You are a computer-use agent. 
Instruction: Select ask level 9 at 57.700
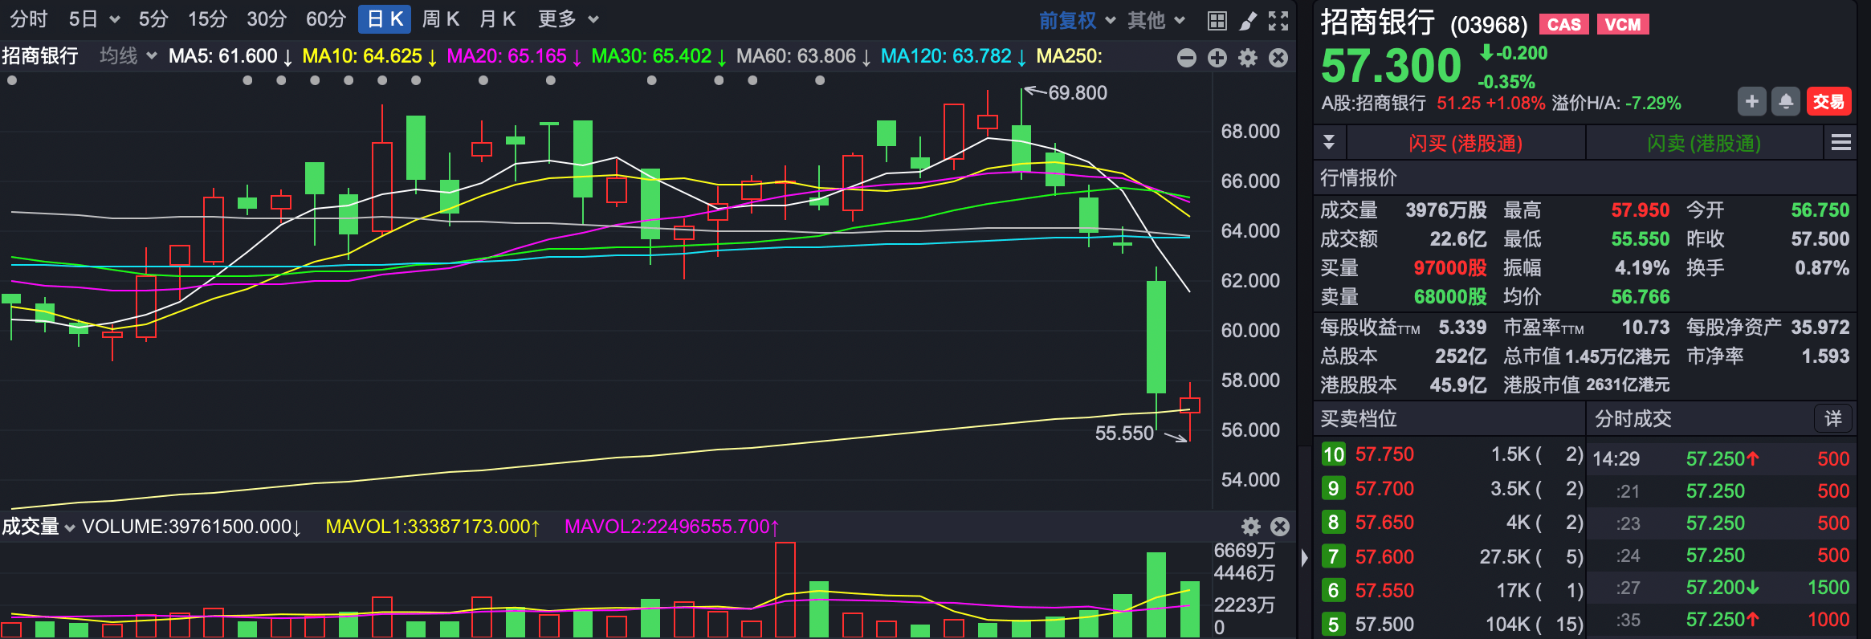pyautogui.click(x=1451, y=488)
